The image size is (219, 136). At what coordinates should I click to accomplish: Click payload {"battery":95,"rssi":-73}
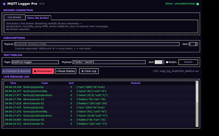91,120
